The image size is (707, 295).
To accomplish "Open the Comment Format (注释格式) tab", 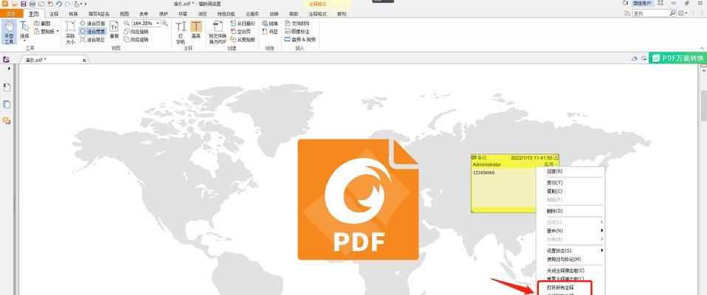I will 318,14.
